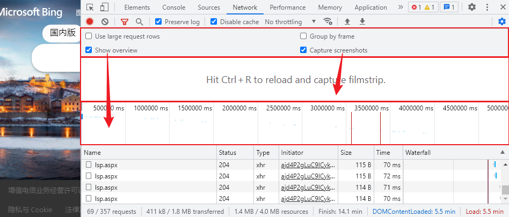Click the inspect element picker icon
509x217 pixels.
tap(90, 7)
